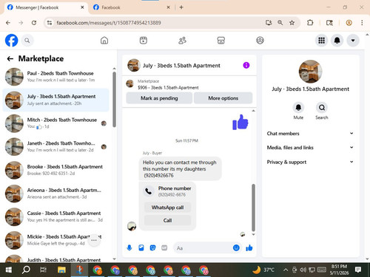The image size is (370, 277).
Task: Open Mitch - 2beds 1bath Townhouse chat
Action: point(56,123)
